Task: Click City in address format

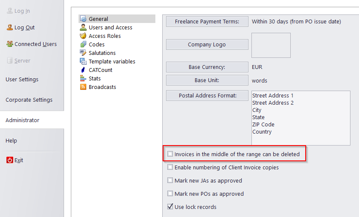Action: click(257, 110)
